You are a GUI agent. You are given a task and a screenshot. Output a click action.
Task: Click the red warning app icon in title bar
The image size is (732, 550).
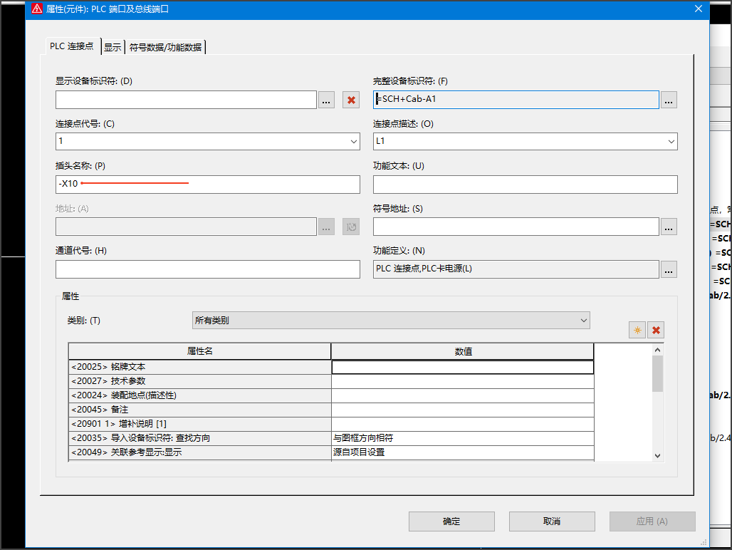point(37,9)
